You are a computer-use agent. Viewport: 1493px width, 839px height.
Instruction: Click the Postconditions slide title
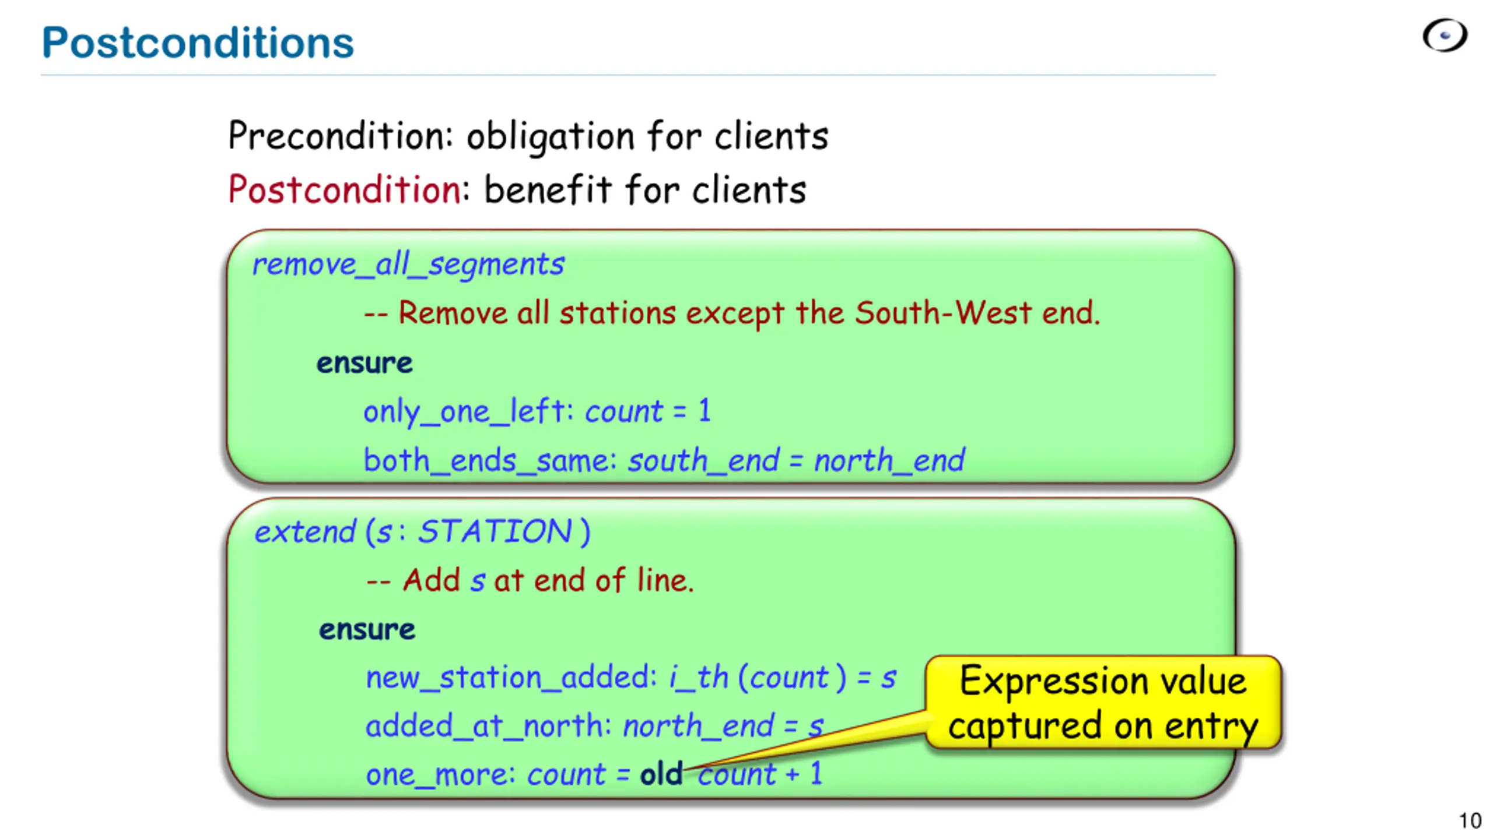pos(198,43)
